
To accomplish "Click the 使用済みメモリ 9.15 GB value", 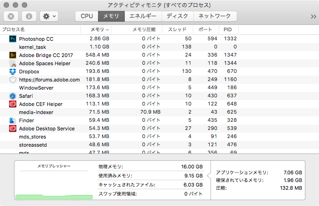I will (x=193, y=176).
